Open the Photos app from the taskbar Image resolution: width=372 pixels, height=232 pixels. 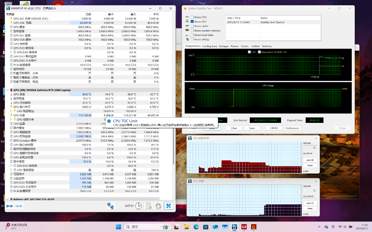coord(225,227)
